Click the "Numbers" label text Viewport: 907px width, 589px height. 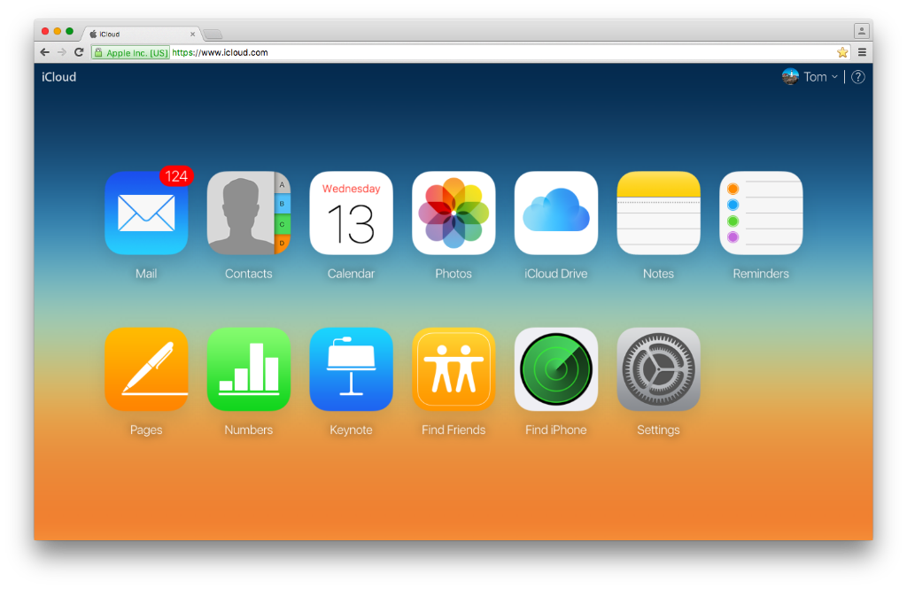249,430
